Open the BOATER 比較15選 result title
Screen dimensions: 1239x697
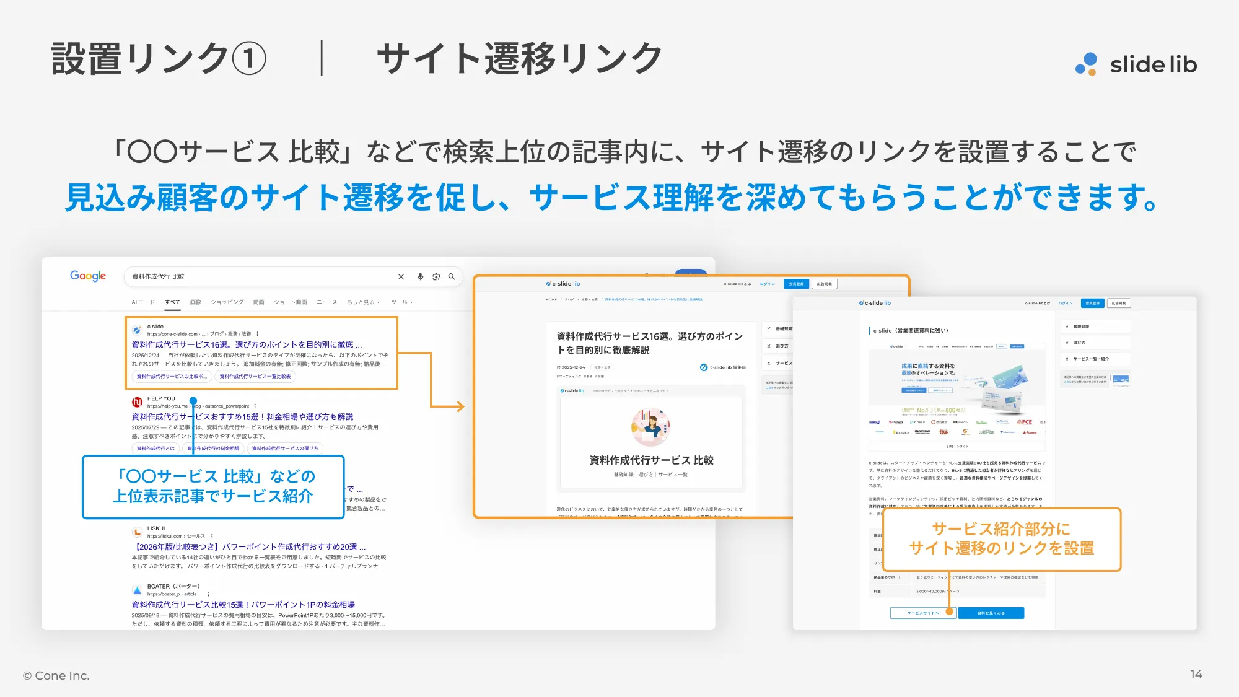coord(243,605)
